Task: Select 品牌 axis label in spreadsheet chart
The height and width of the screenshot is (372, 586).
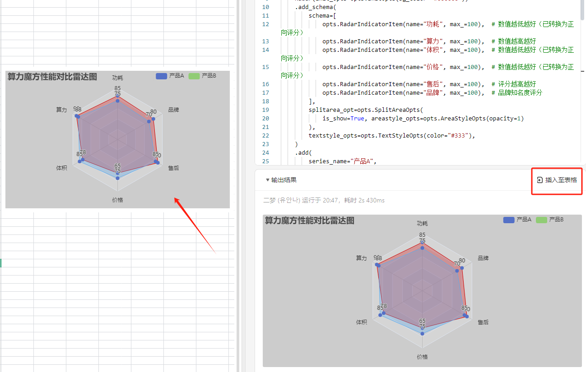Action: pyautogui.click(x=173, y=110)
